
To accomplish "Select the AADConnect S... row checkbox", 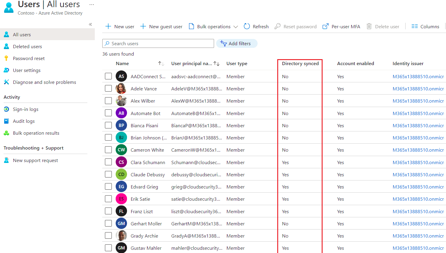I will point(108,76).
